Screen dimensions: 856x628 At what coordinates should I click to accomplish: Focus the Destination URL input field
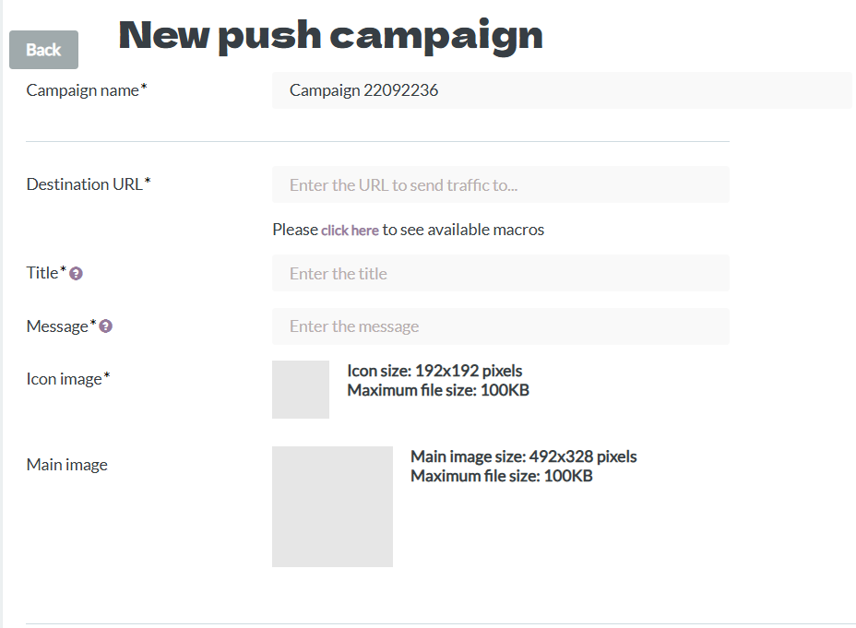tap(501, 185)
